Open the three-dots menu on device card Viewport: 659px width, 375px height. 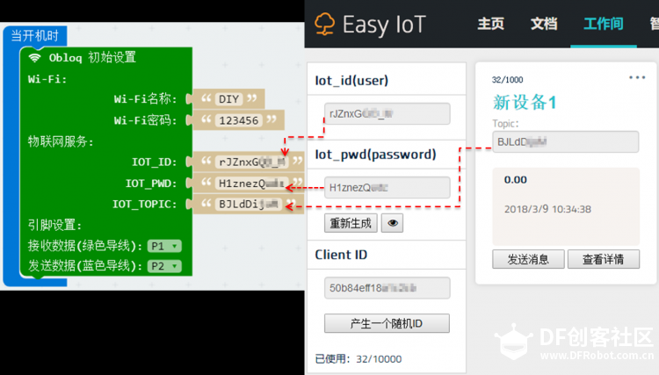pos(637,77)
